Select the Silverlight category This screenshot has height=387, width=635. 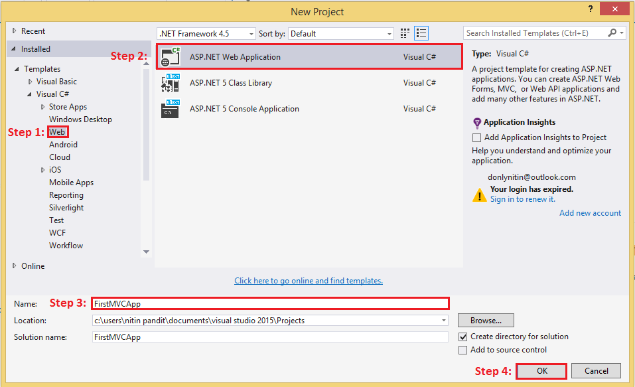point(66,208)
